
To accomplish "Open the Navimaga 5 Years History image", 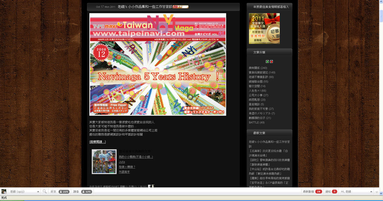I will (x=157, y=64).
